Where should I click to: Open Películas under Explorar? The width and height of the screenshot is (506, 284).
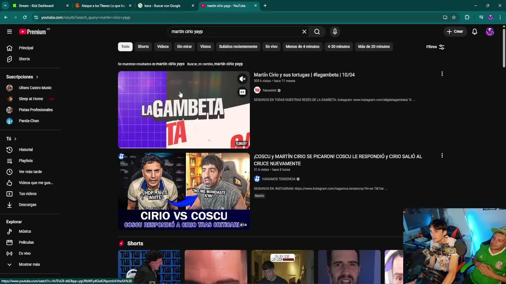coord(30,242)
